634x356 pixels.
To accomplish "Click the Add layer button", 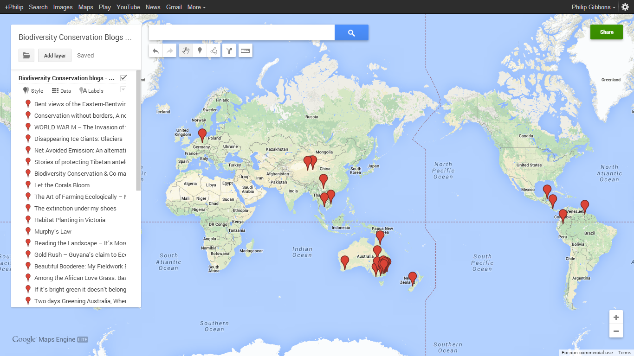I will (55, 56).
